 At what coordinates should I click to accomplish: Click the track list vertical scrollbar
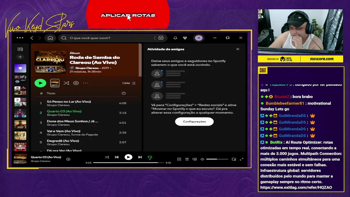(x=140, y=60)
